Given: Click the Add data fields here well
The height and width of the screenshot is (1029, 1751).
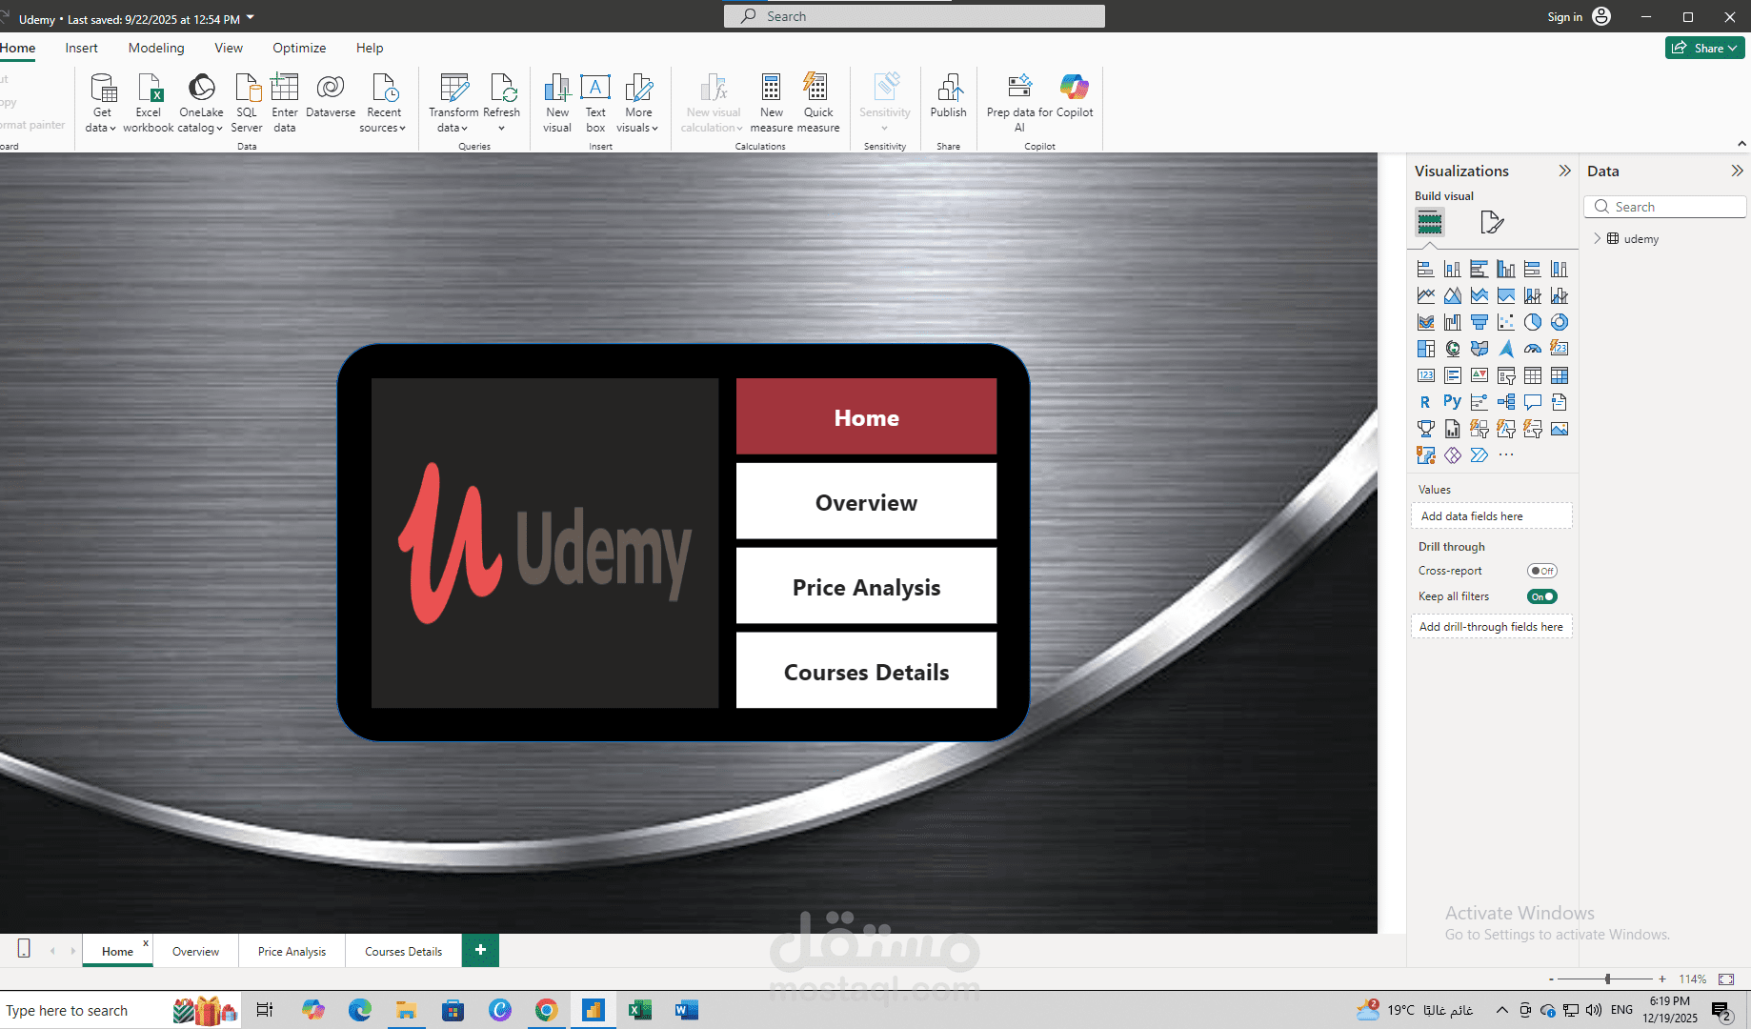Looking at the screenshot, I should pos(1491,515).
